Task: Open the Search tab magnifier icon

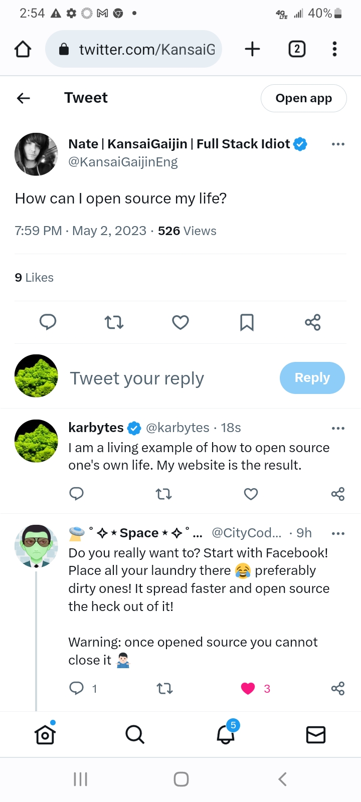Action: (x=135, y=734)
